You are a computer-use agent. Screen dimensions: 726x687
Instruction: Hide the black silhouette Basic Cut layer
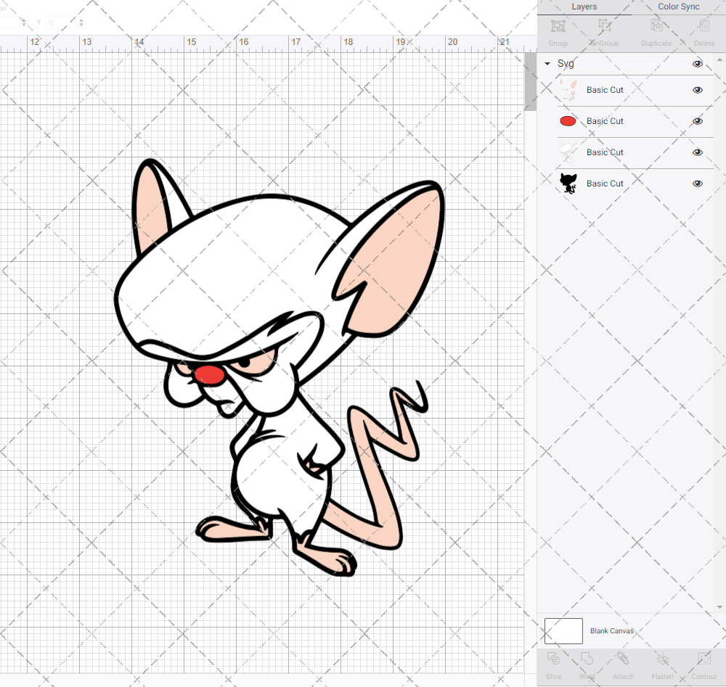click(x=697, y=184)
